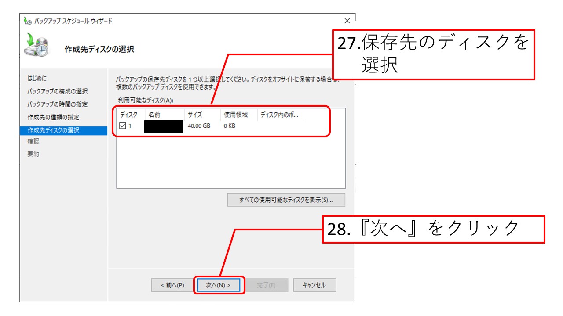The height and width of the screenshot is (316, 563).
Task: Open the はじめに step in sidebar
Action: point(37,79)
